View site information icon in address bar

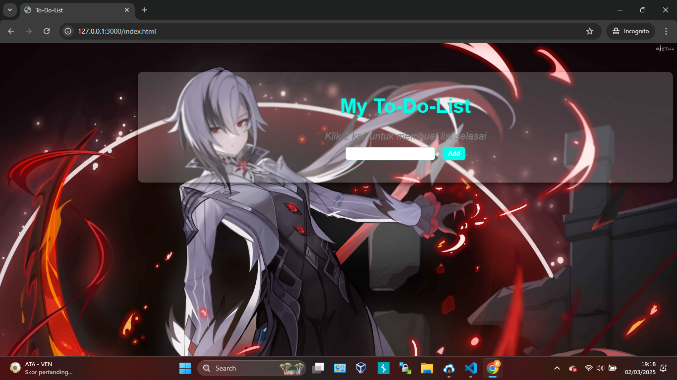68,31
